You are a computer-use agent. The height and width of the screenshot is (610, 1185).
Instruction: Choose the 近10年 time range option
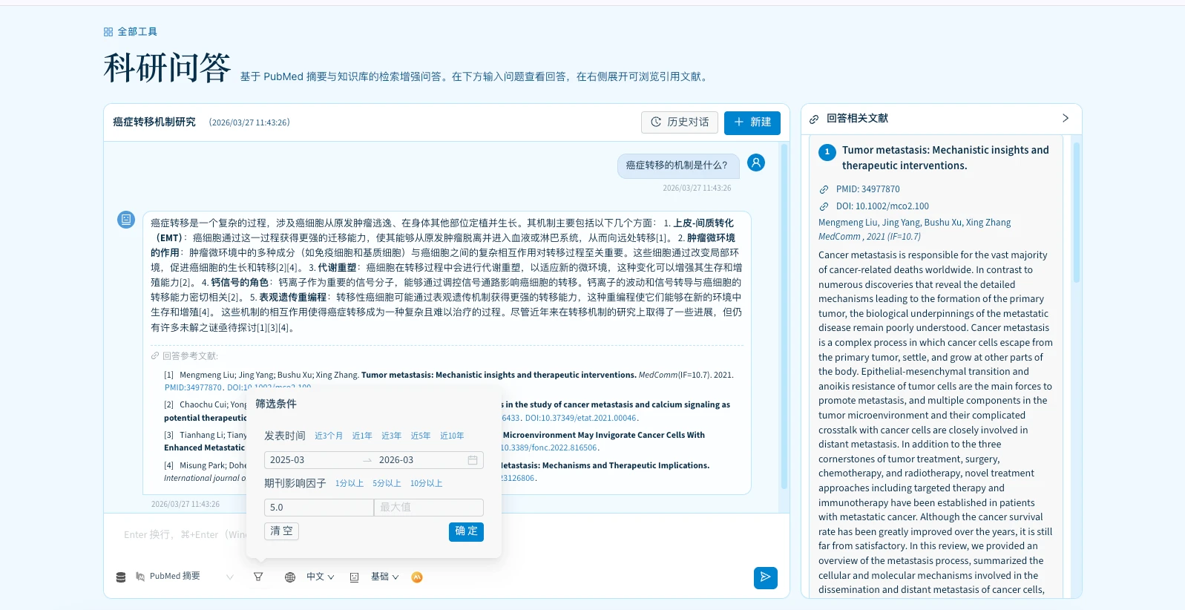coord(451,436)
